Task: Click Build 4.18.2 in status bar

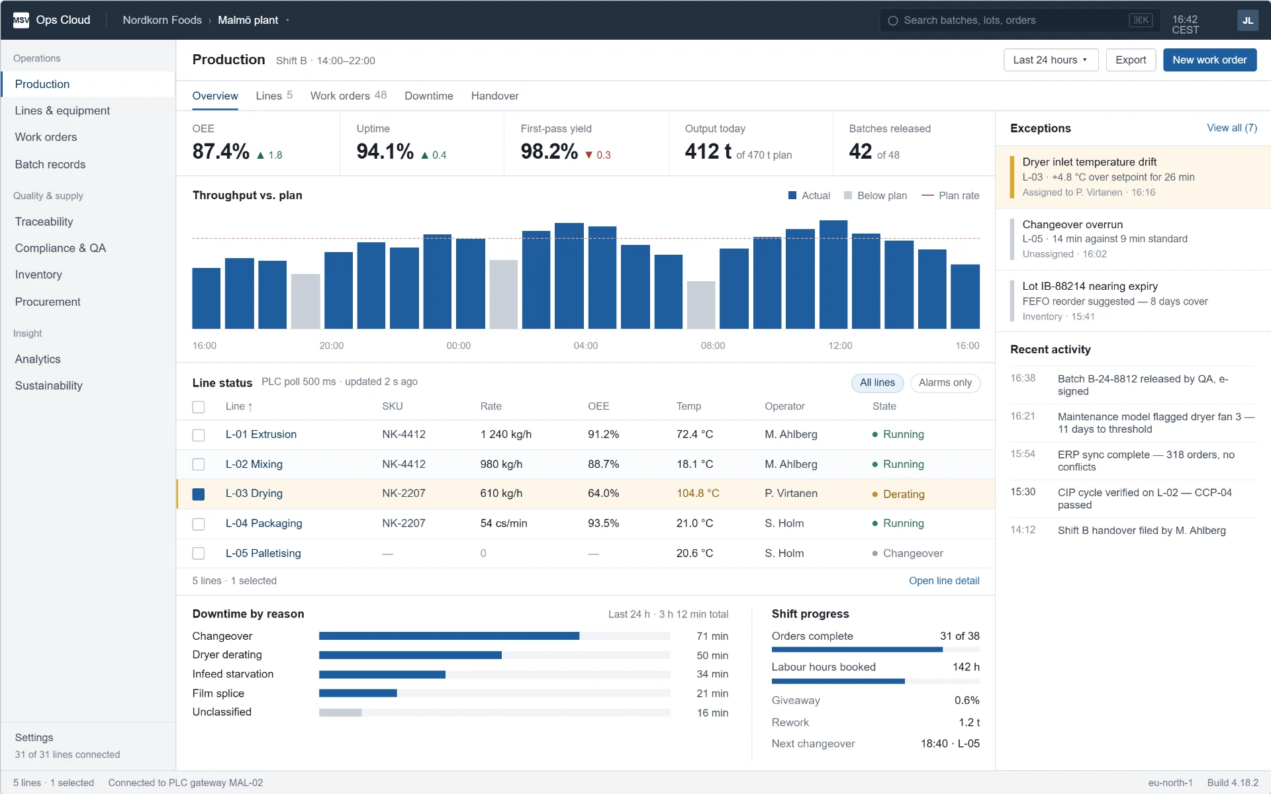Action: coord(1233,783)
